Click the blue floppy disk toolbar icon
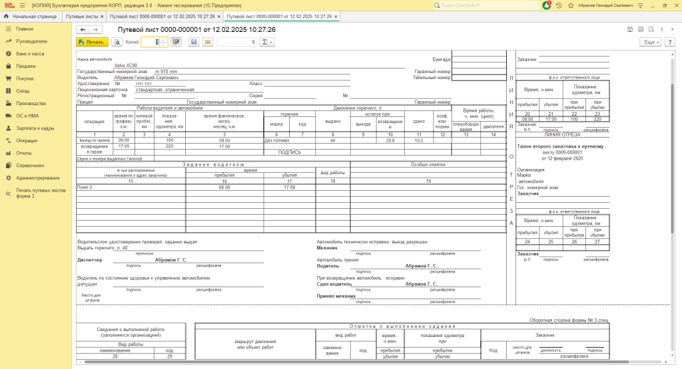The height and width of the screenshot is (369, 682). click(194, 42)
